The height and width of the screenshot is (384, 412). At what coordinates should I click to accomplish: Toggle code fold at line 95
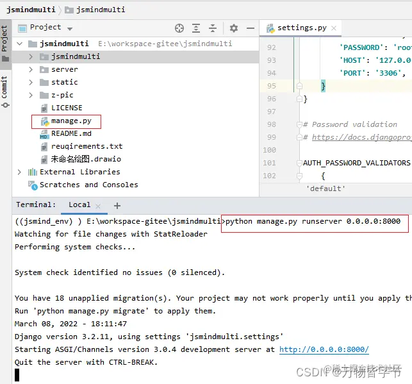(299, 86)
